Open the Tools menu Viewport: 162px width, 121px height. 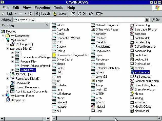58,8
